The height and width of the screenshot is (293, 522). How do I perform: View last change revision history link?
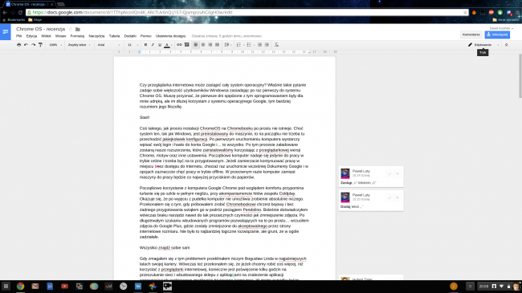tap(226, 36)
